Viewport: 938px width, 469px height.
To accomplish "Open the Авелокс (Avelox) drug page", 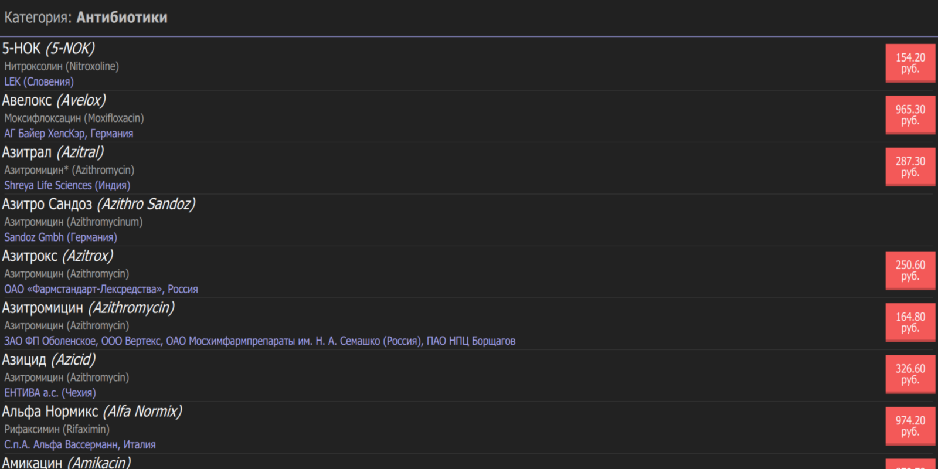I will point(54,100).
